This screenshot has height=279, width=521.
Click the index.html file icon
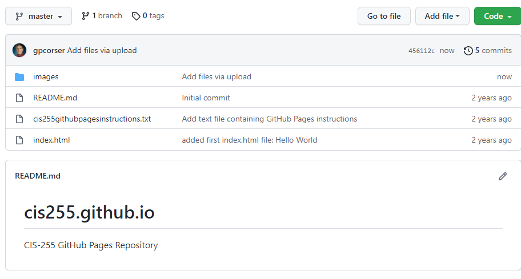pyautogui.click(x=19, y=140)
